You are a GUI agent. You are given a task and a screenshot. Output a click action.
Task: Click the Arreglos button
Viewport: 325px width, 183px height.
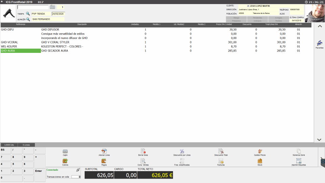coord(279,18)
